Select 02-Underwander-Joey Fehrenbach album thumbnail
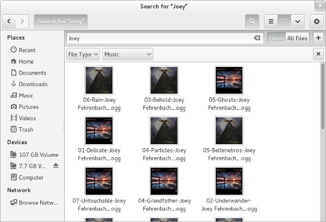Viewport: 326px width, 222px height. coord(229,181)
